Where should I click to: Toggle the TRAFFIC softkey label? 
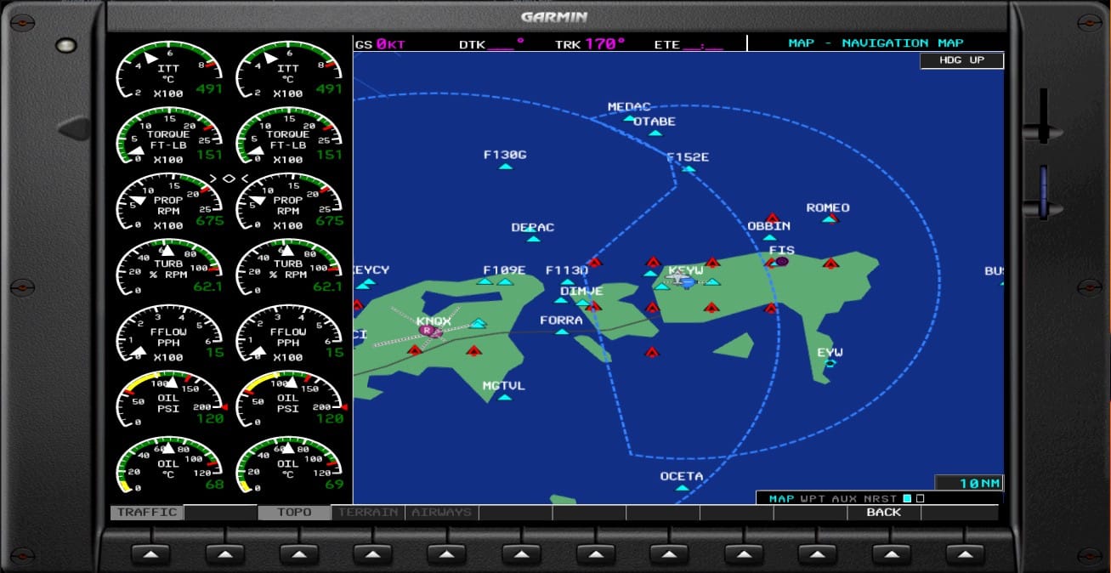click(x=147, y=513)
